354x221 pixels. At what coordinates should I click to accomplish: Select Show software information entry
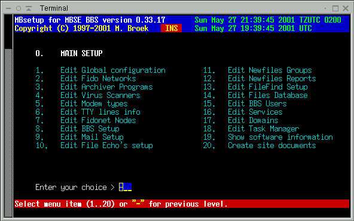[280, 137]
